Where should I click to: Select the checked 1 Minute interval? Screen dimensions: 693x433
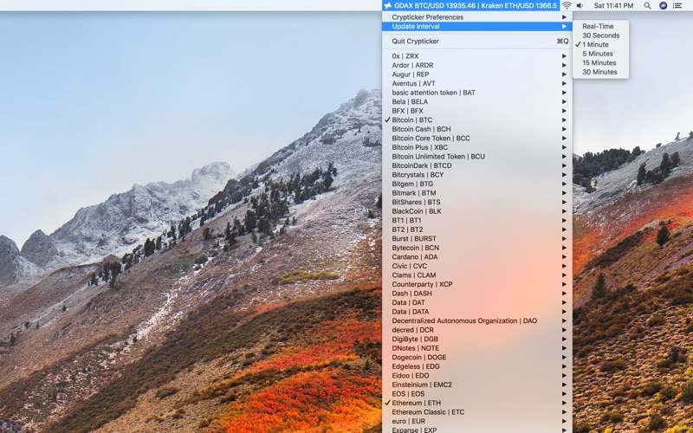pyautogui.click(x=595, y=45)
